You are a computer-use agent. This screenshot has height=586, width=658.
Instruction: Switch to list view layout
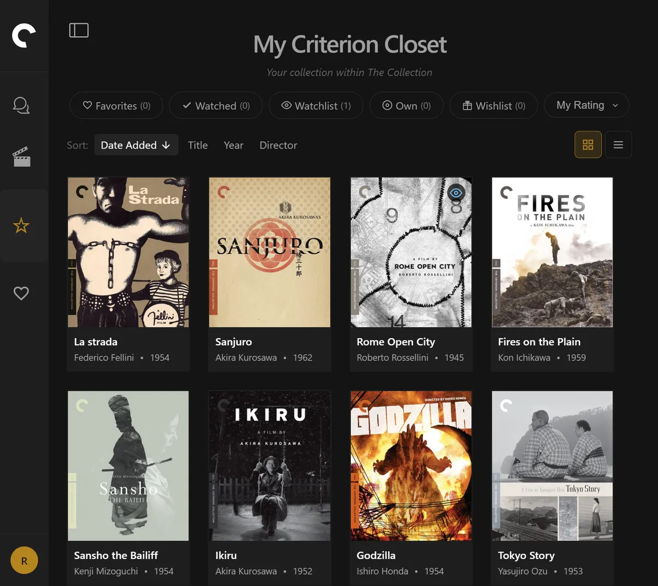pos(618,144)
